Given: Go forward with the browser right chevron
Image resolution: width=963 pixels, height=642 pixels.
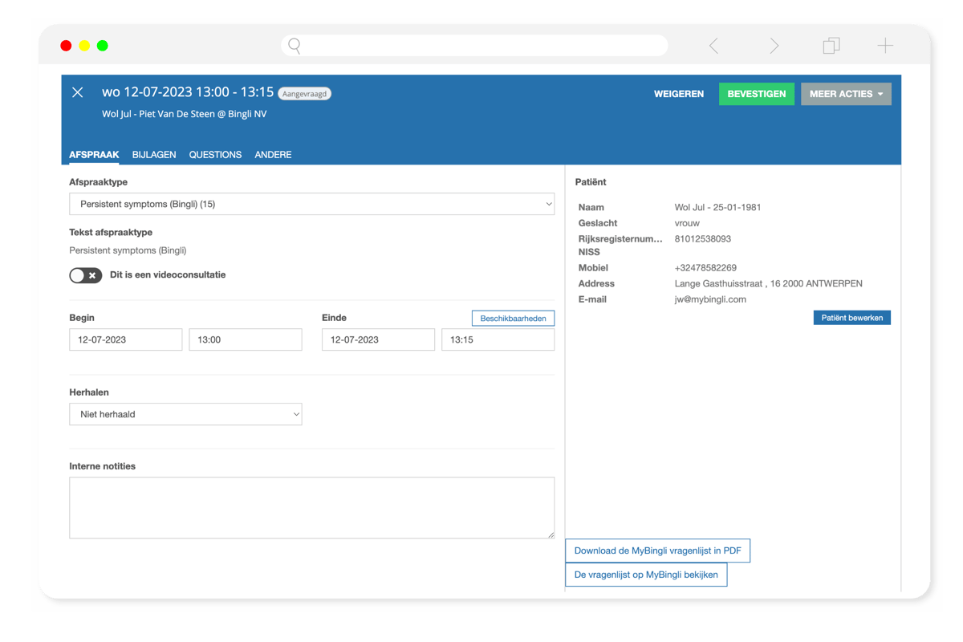Looking at the screenshot, I should pyautogui.click(x=774, y=46).
